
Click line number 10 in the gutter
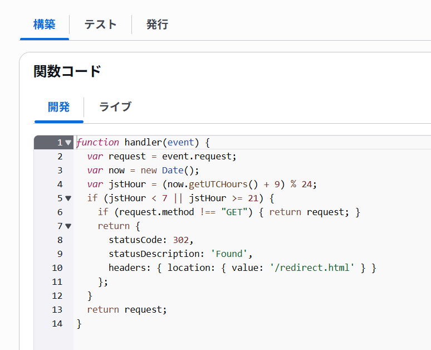coord(57,268)
